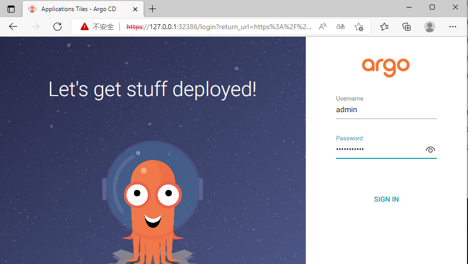Image resolution: width=468 pixels, height=264 pixels.
Task: Show password with the eye icon
Action: [x=430, y=149]
